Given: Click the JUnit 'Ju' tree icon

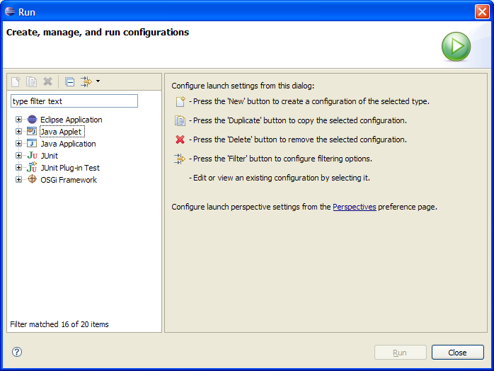Looking at the screenshot, I should coord(32,155).
